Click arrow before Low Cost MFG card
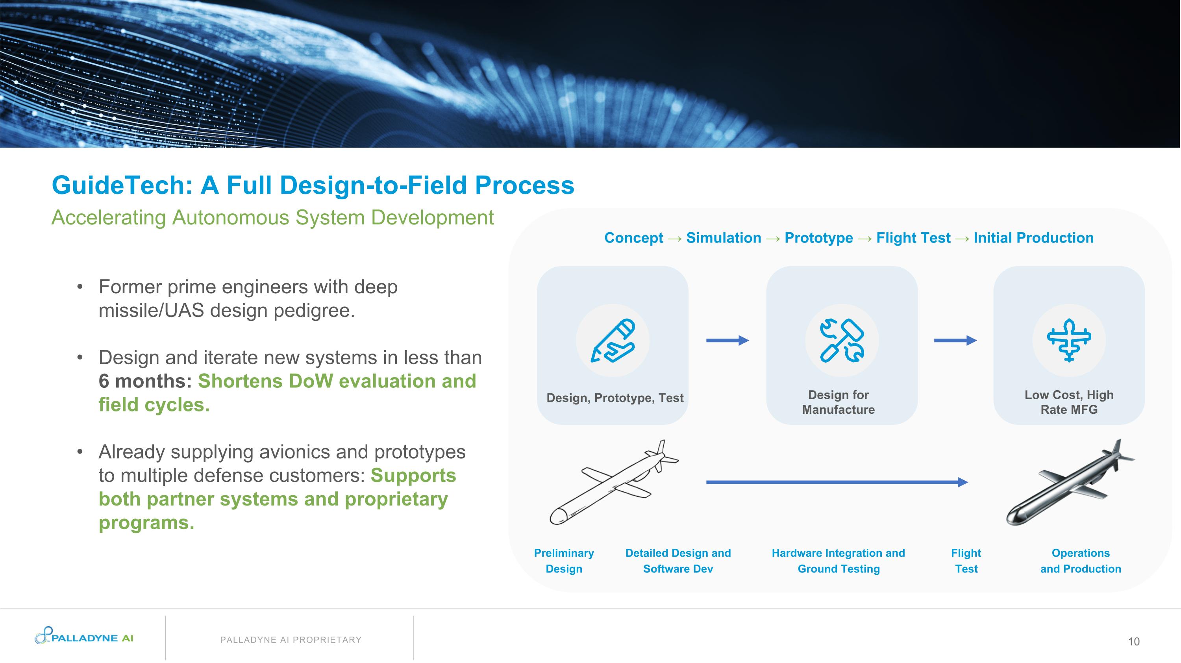The image size is (1181, 663). pos(955,340)
